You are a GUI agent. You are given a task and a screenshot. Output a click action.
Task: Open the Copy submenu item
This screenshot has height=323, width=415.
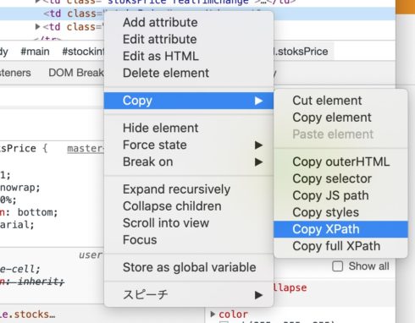coord(189,101)
